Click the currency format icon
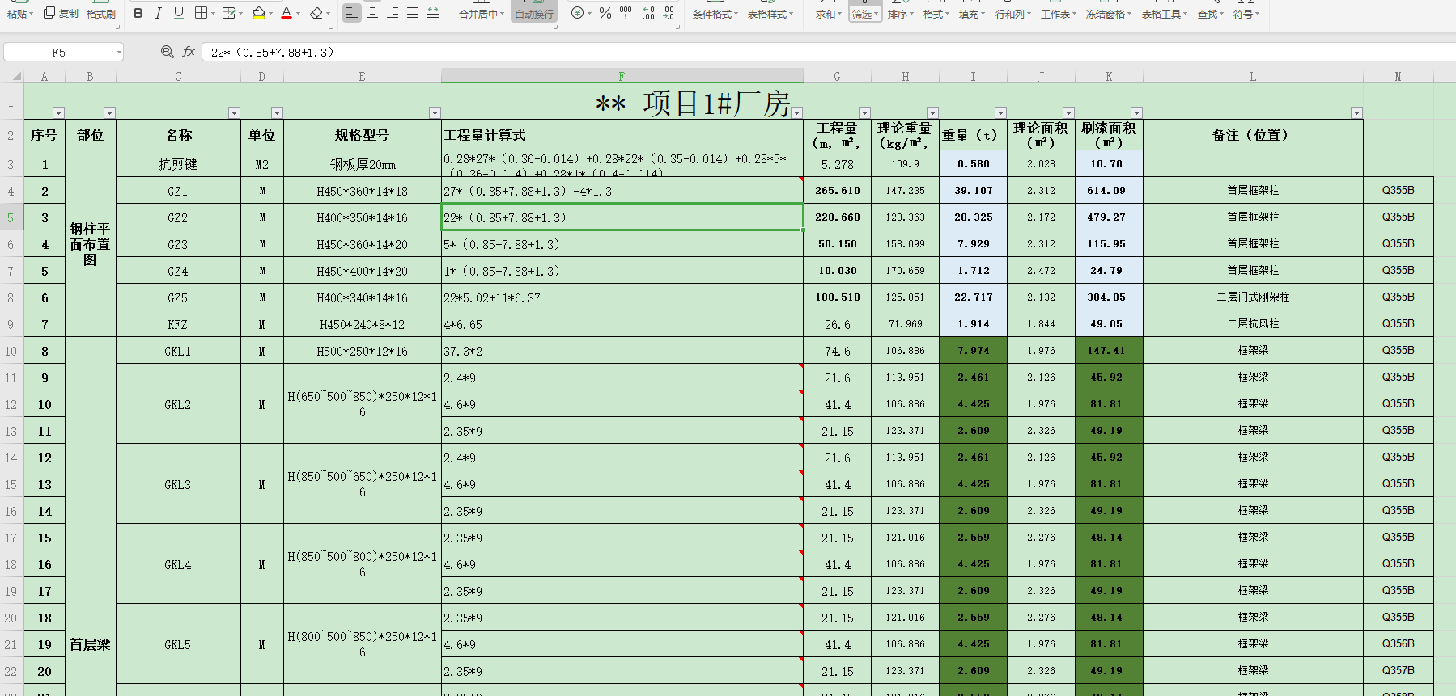 [577, 13]
